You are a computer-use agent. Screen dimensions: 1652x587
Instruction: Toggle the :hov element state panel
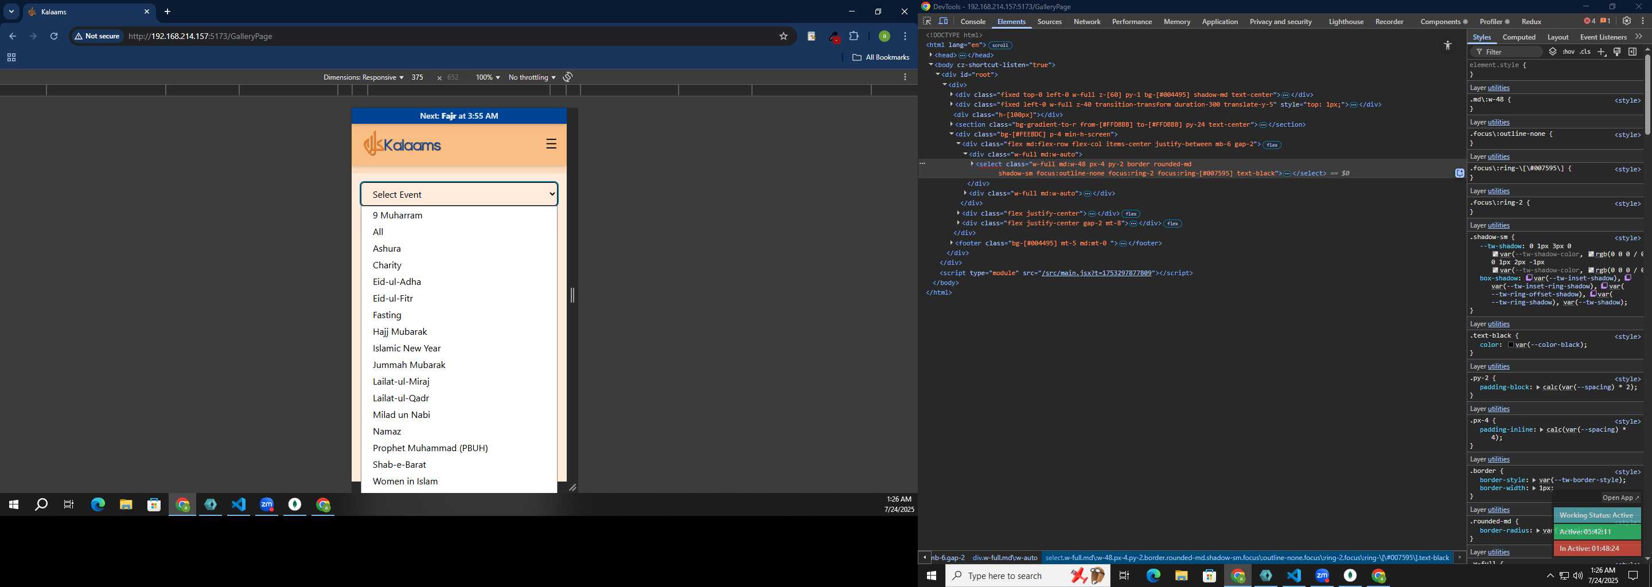point(1569,52)
